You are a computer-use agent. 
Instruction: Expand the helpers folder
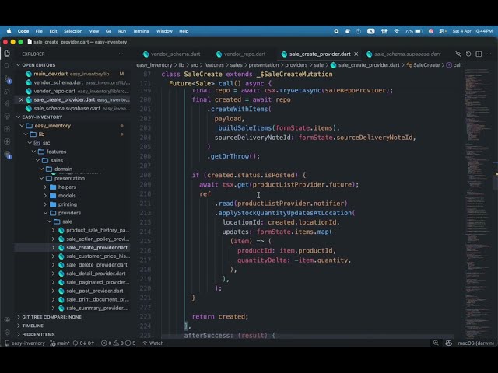pos(46,186)
